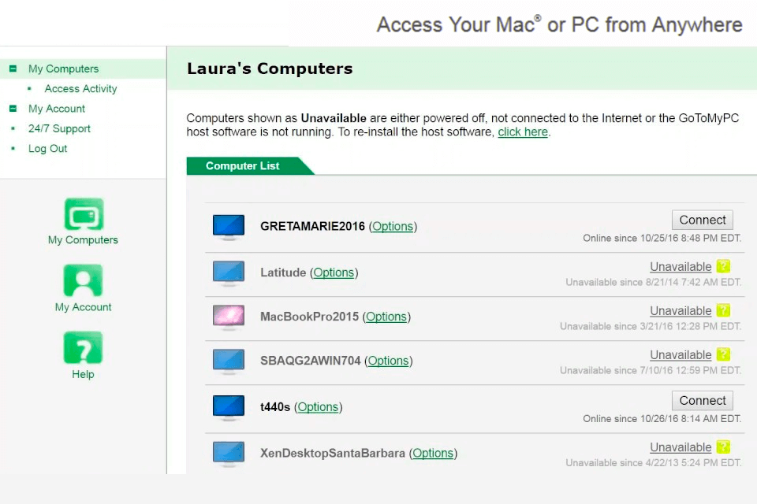Click the Unavailable link for Latitude

pyautogui.click(x=681, y=267)
